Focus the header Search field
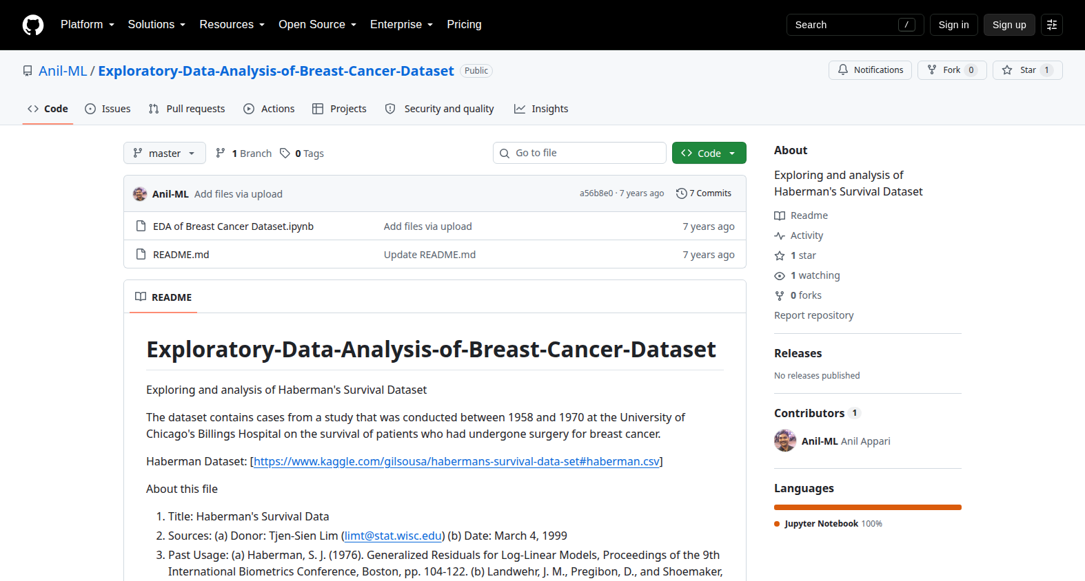 click(855, 25)
